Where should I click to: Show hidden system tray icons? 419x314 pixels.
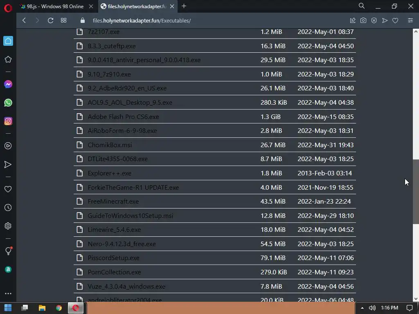362,308
